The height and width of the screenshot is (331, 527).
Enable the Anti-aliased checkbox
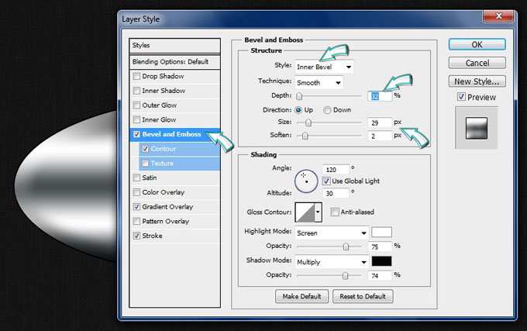point(335,212)
